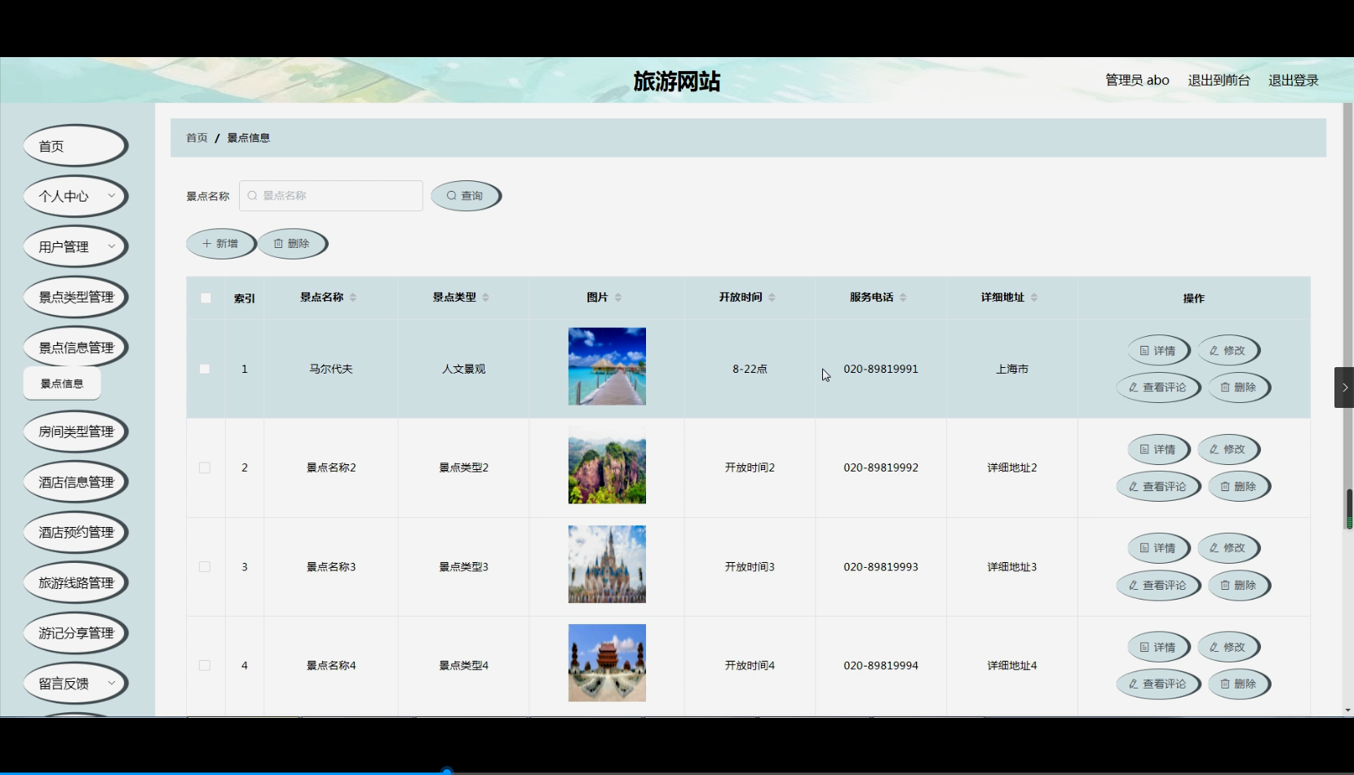Click the 退出登录 link
The image size is (1354, 775).
pyautogui.click(x=1293, y=80)
